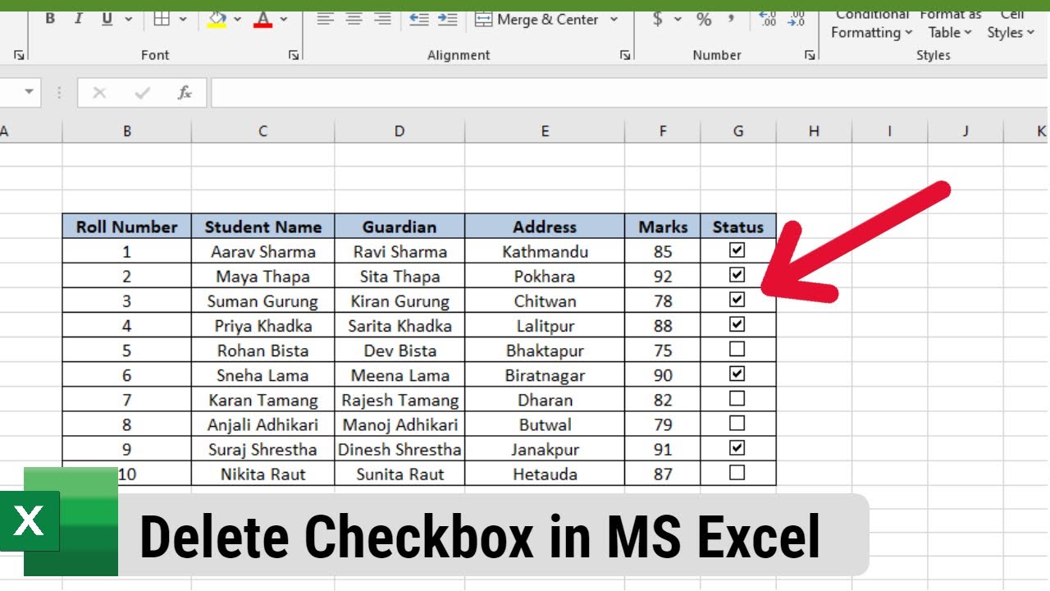Align text right
Screen dimensions: 1050x591
(382, 18)
